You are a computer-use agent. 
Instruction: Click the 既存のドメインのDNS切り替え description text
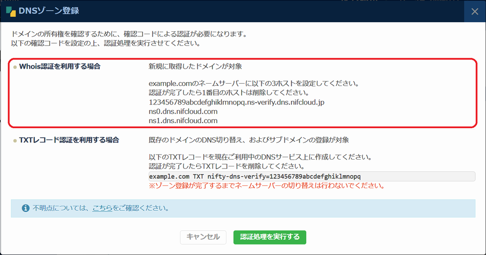[249, 140]
